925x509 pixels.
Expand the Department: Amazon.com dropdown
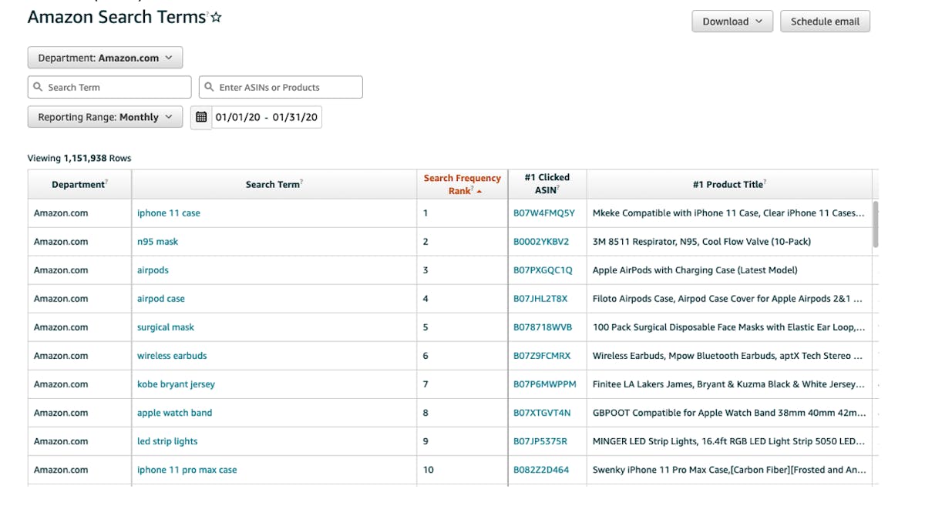pos(105,58)
